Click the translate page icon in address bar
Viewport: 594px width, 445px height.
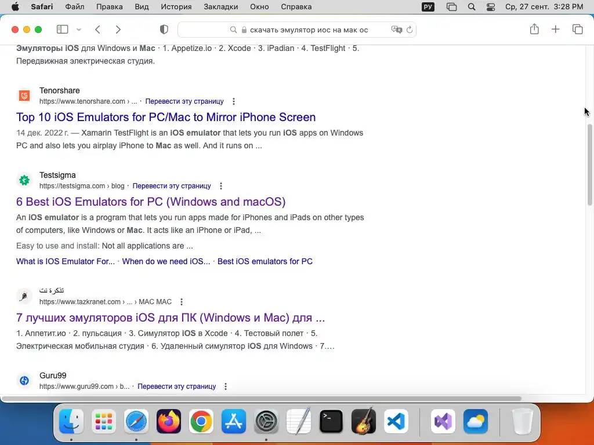(x=396, y=30)
